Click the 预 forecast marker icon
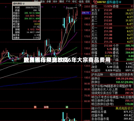The height and width of the screenshot is (121, 134). [35, 107]
